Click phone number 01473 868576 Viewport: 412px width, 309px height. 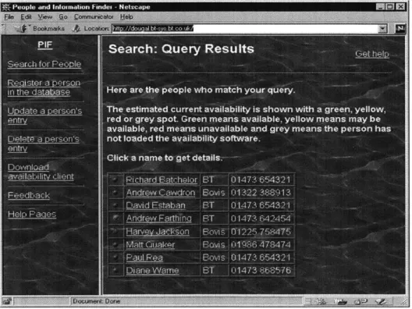click(x=261, y=270)
